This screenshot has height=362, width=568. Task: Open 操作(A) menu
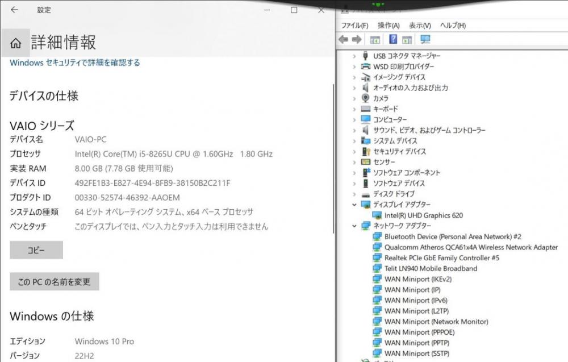coord(389,26)
